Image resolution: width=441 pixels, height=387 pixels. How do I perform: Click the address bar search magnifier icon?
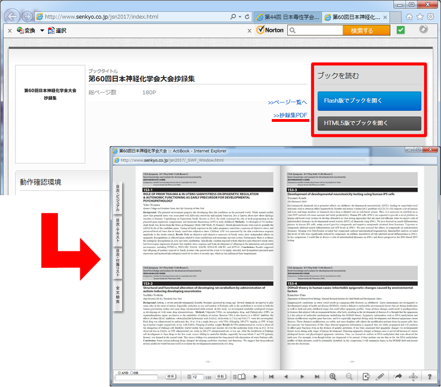pos(233,17)
